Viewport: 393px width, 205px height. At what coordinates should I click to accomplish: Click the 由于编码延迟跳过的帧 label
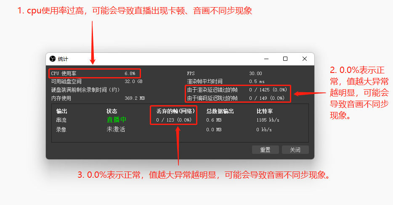click(x=212, y=98)
